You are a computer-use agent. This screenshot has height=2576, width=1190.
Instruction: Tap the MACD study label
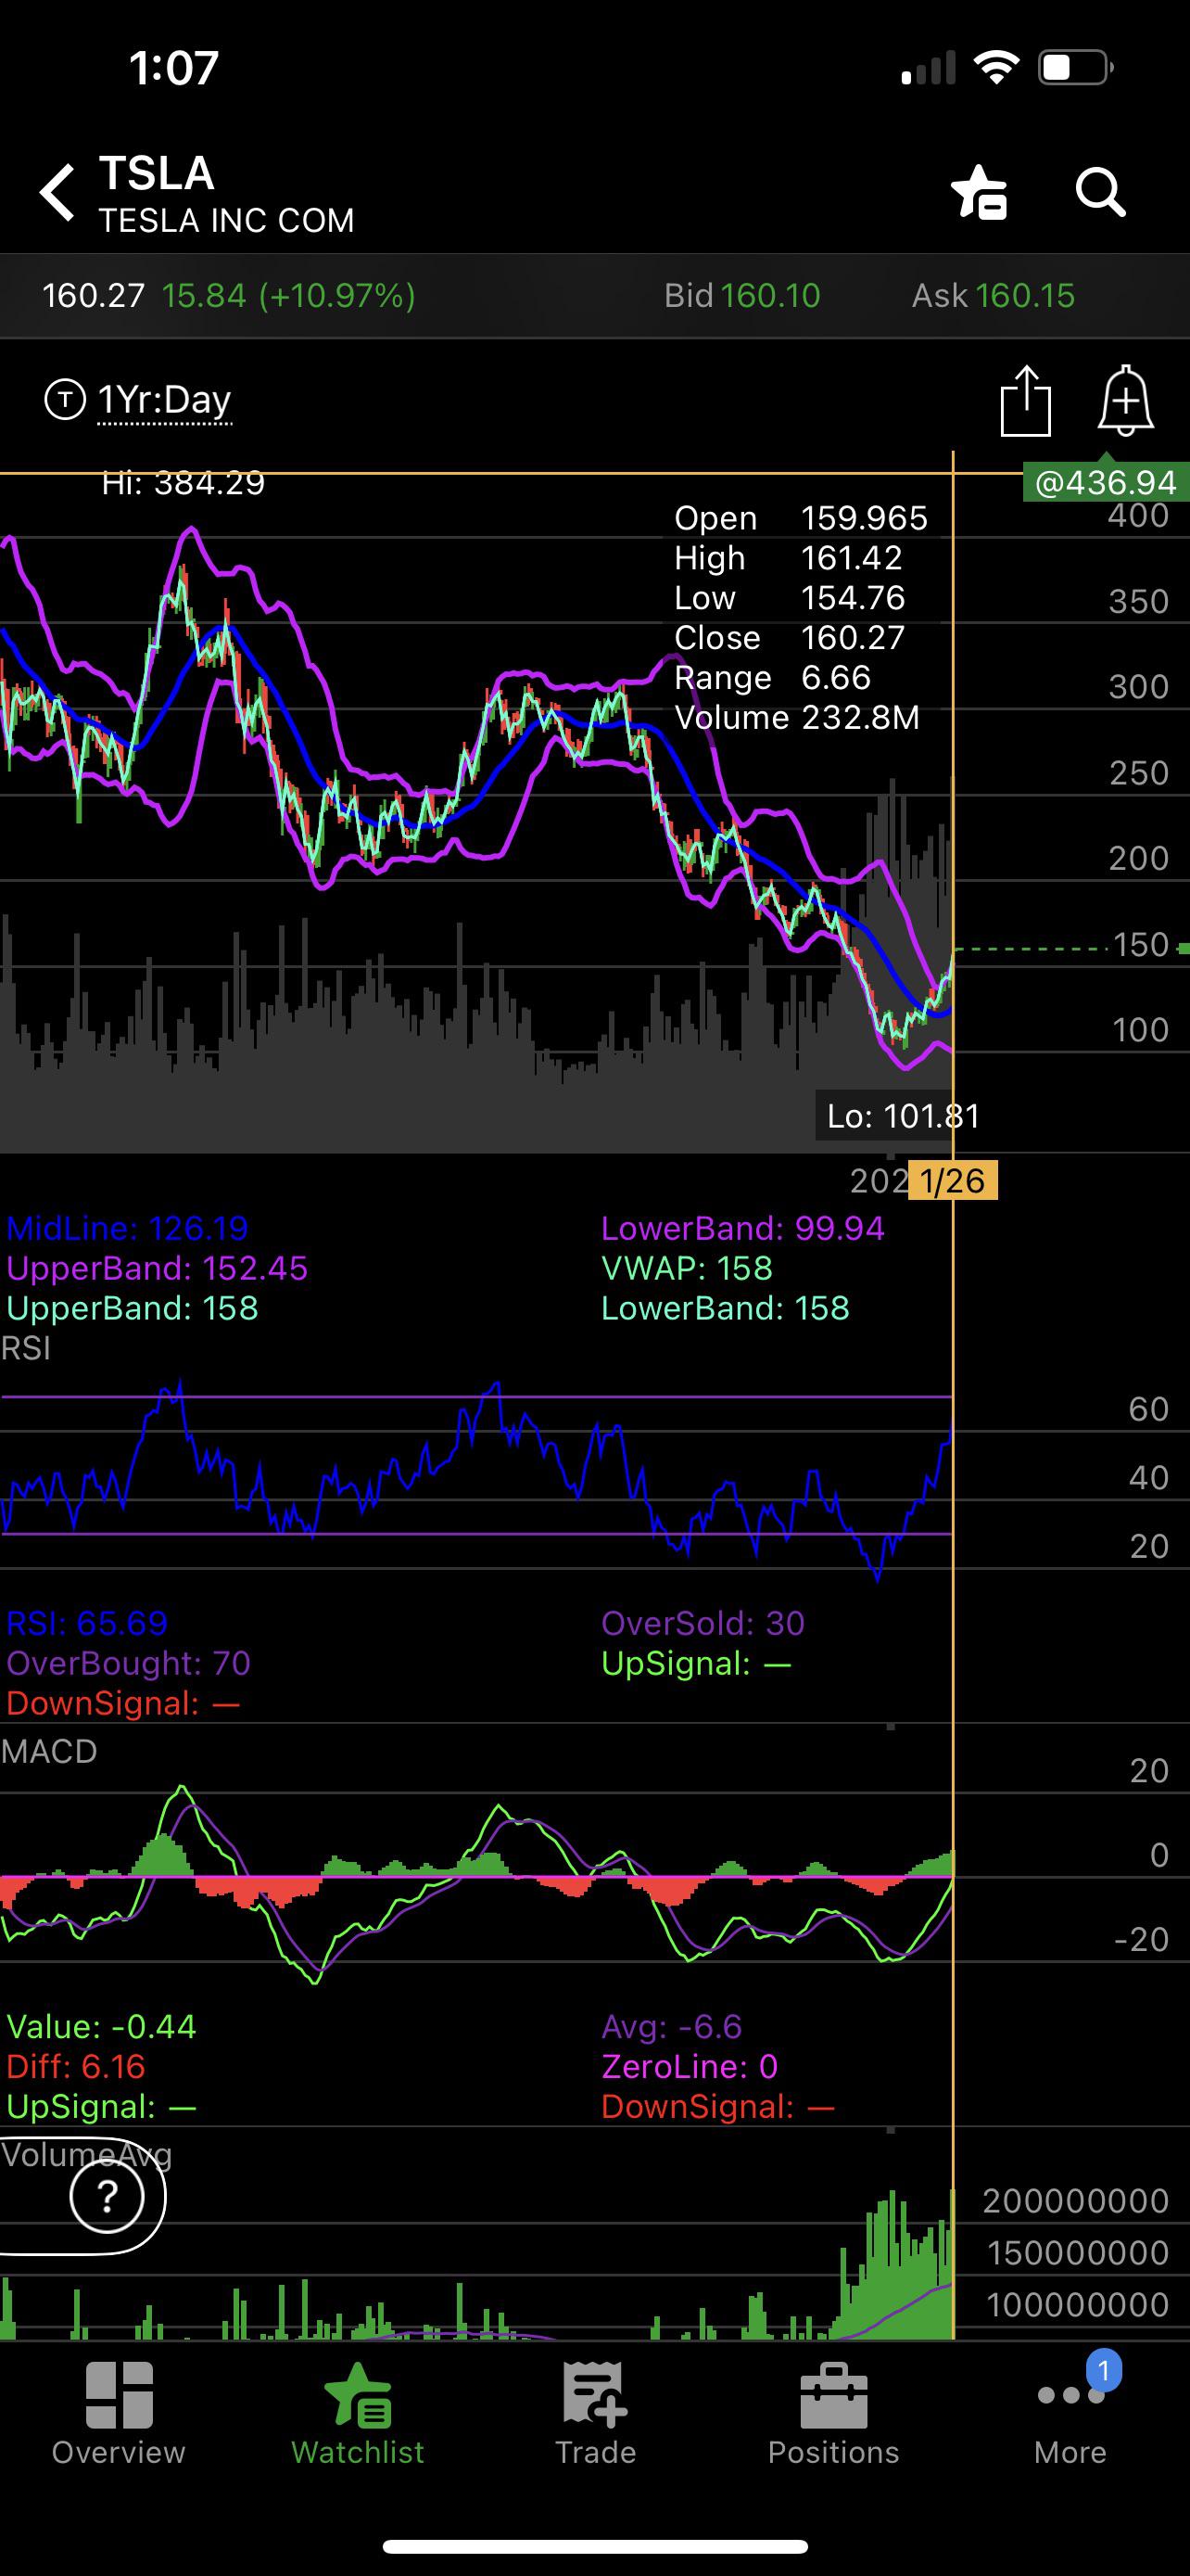(x=49, y=1751)
